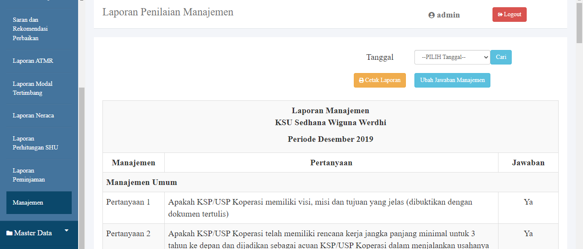
Task: Click the sidebar scrollbar thumb
Action: coord(82,168)
